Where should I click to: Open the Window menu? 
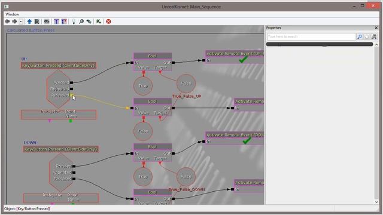coord(12,14)
